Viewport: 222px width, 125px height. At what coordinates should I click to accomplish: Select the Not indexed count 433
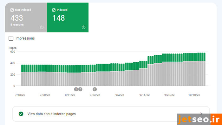pyautogui.click(x=16, y=18)
